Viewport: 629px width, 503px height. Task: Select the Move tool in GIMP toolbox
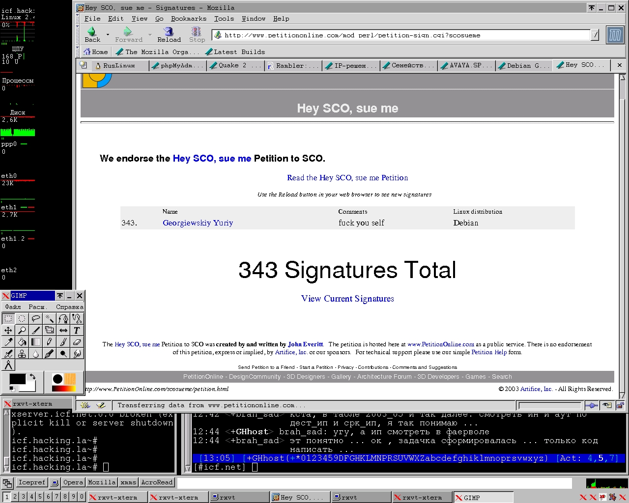(8, 331)
